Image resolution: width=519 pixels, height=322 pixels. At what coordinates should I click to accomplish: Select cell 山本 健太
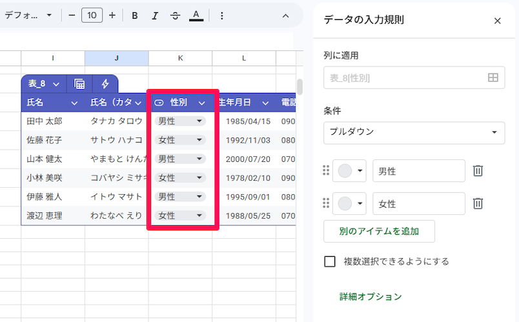pos(53,159)
